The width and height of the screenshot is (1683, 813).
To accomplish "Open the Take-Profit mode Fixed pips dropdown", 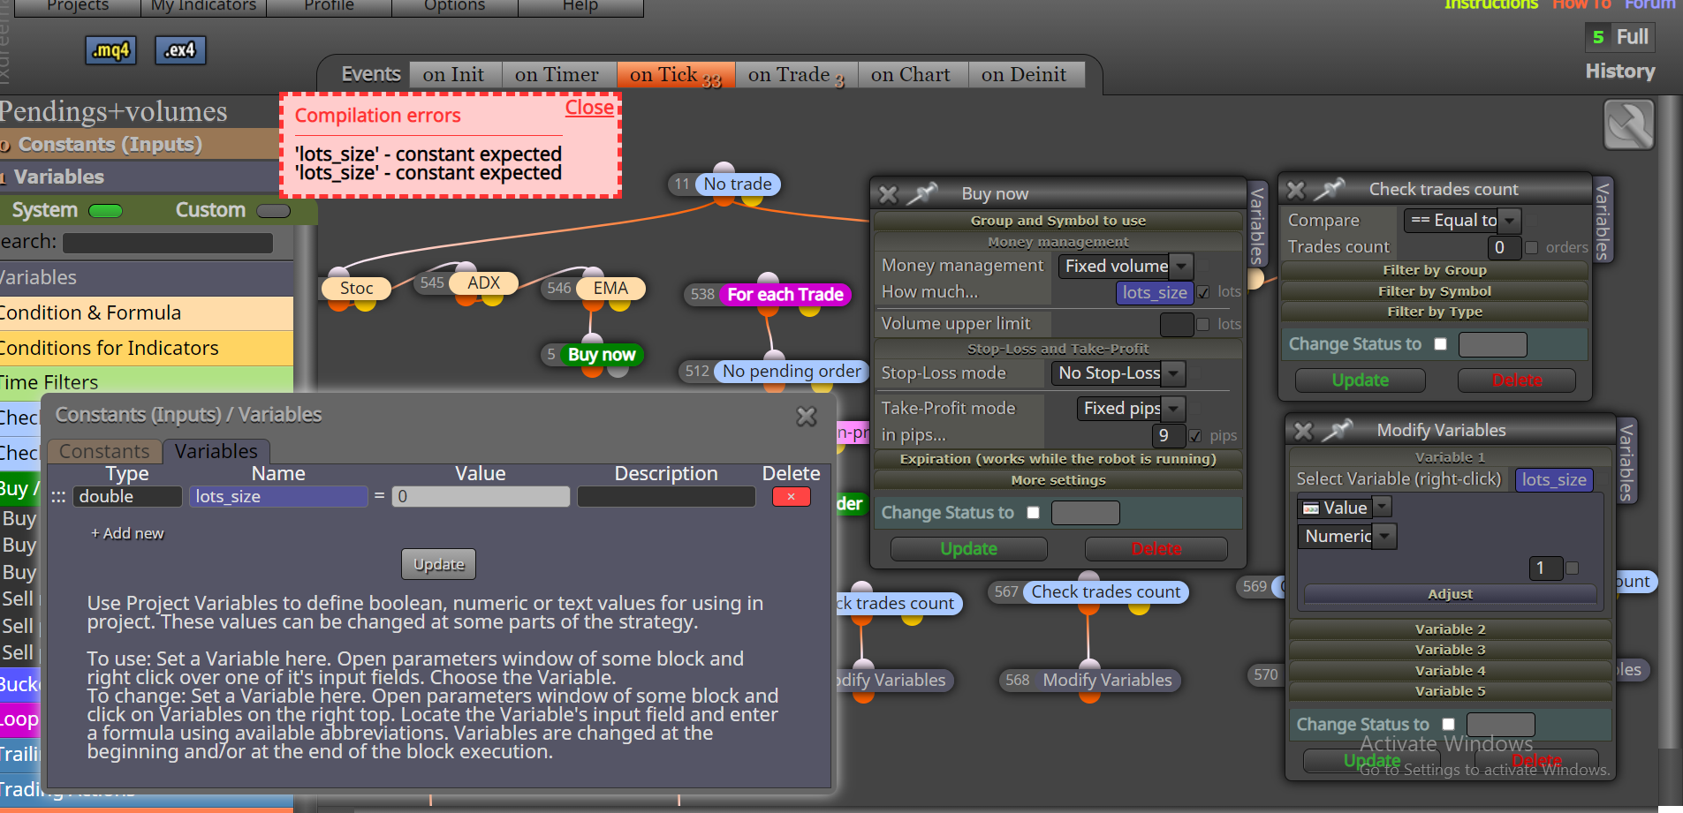I will (x=1131, y=409).
